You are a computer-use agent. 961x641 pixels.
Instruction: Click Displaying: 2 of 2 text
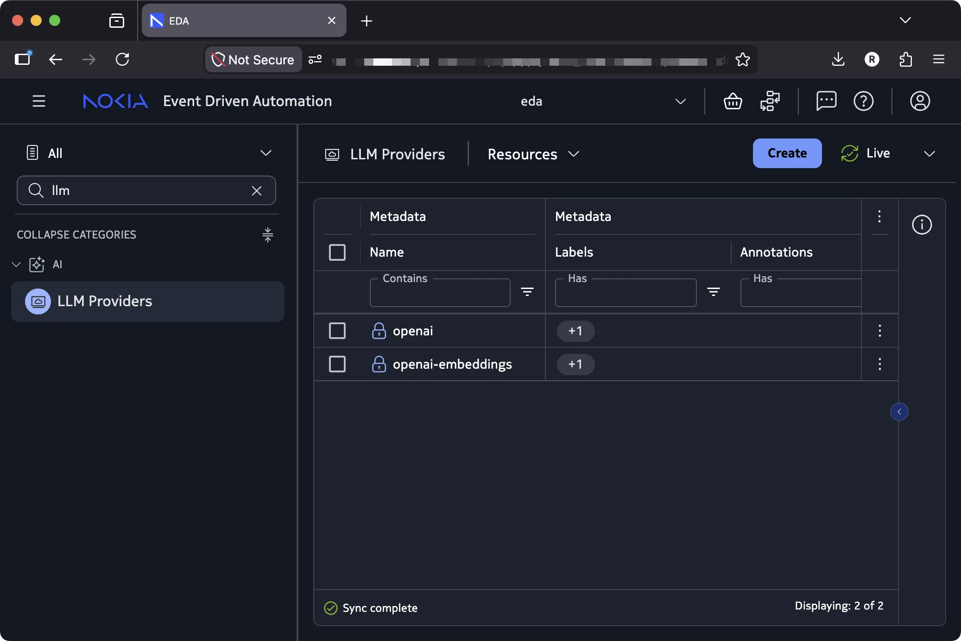tap(839, 606)
